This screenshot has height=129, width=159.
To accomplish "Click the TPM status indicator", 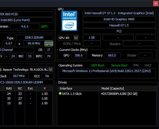I will coord(136,65).
